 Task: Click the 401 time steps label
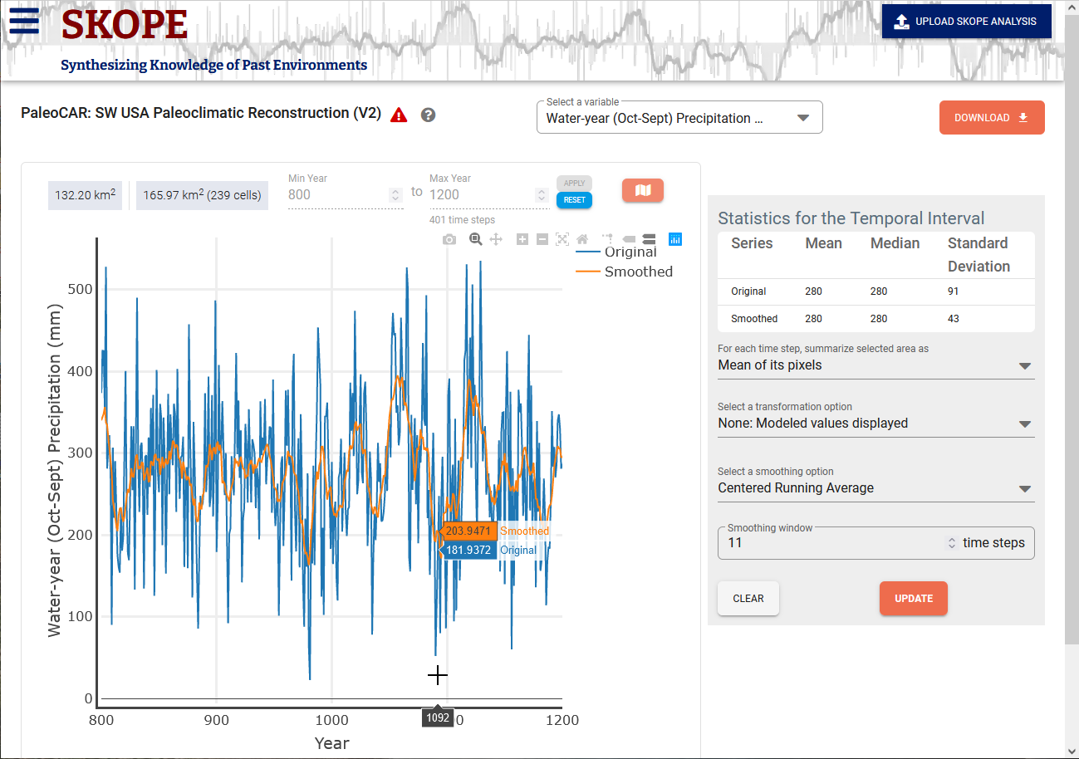point(462,220)
